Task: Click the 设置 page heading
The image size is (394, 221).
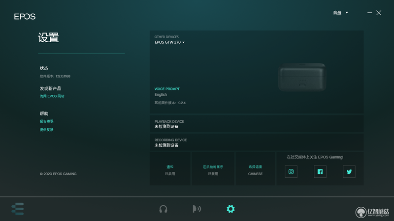Action: point(48,38)
